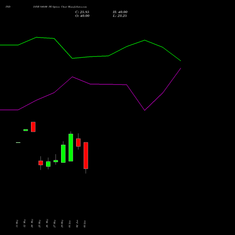Select the 02 Jun date label
The width and height of the screenshot is (235, 235).
pos(77,224)
